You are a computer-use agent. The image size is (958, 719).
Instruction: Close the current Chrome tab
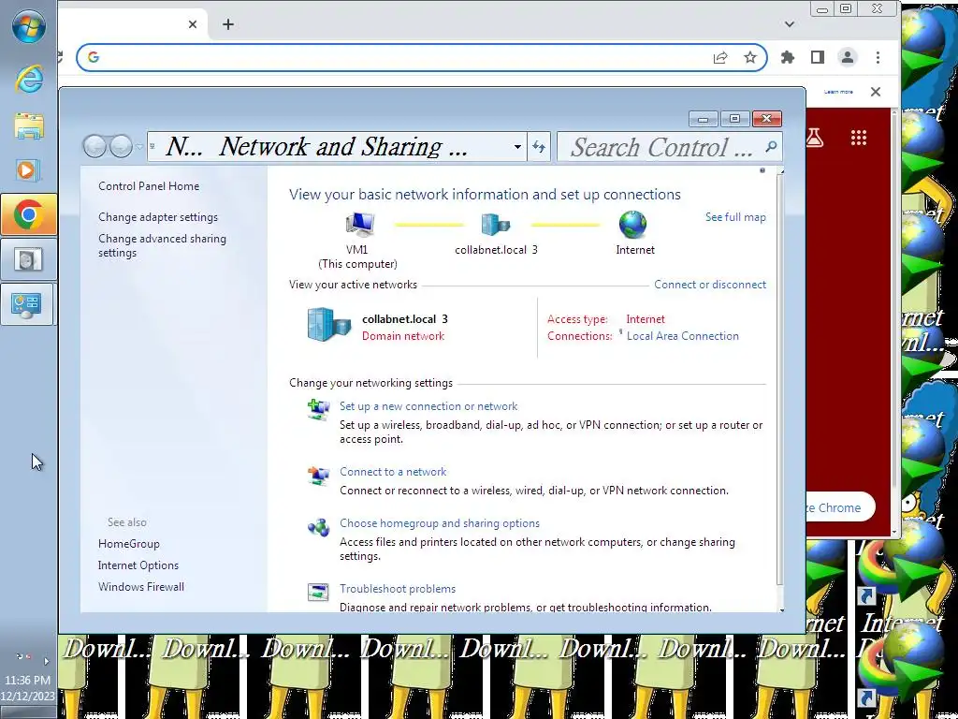click(x=193, y=24)
